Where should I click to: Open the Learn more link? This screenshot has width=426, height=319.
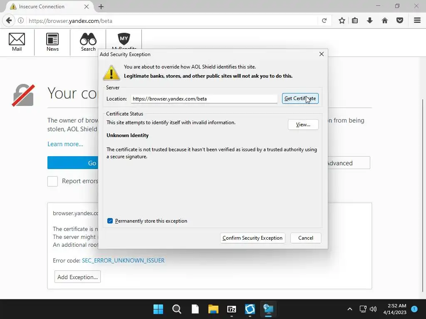[65, 144]
